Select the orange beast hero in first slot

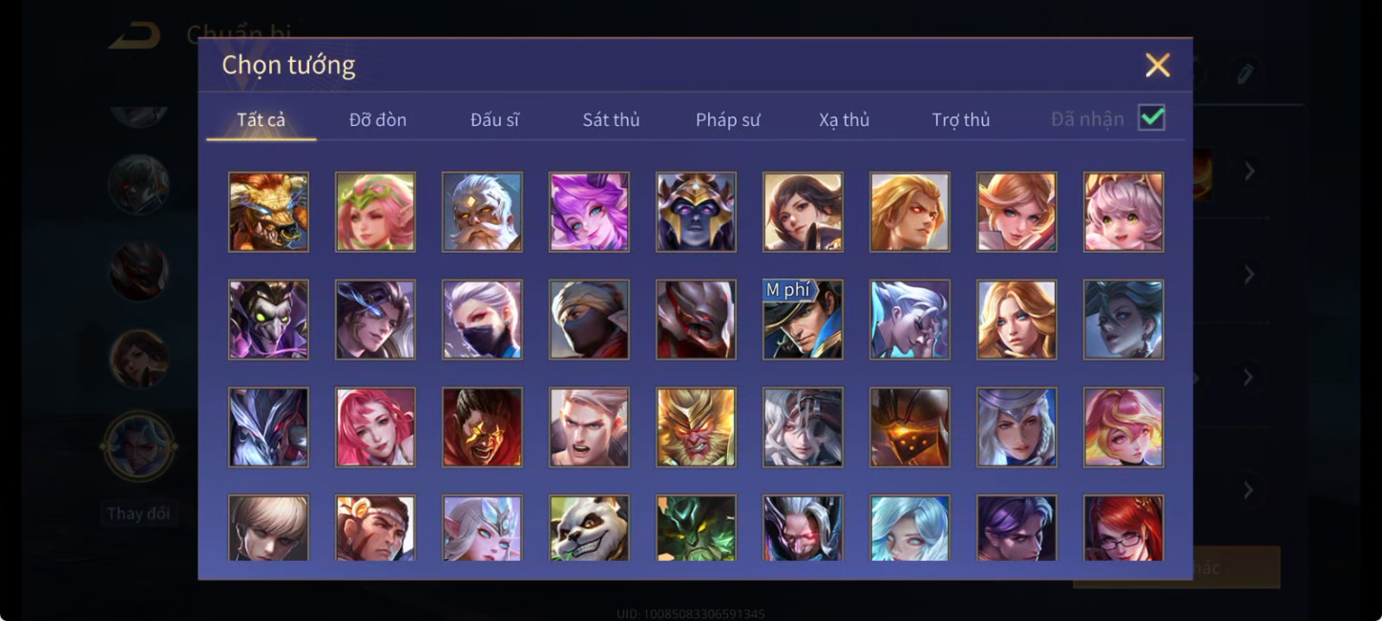pos(268,211)
